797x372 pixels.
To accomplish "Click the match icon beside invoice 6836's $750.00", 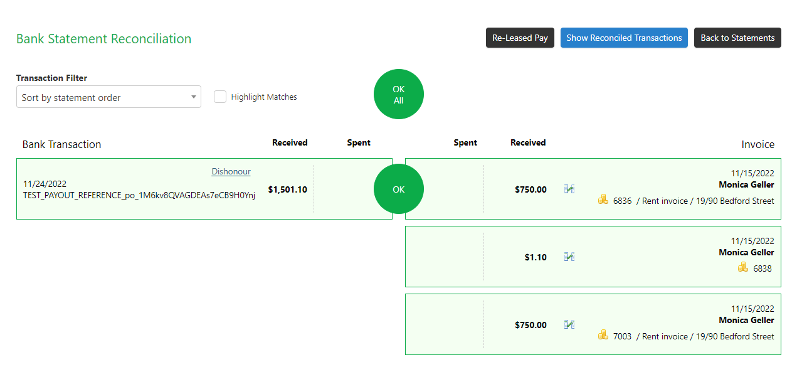I will (x=569, y=189).
